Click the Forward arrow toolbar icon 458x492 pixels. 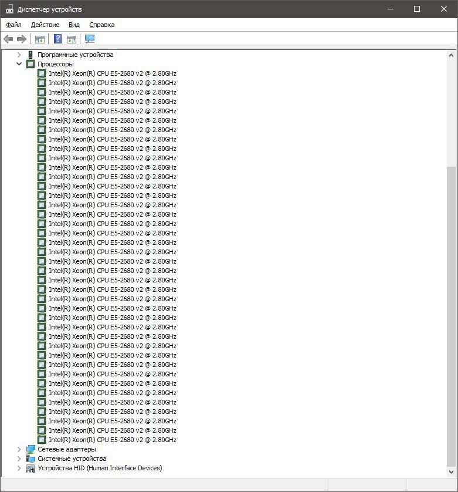[21, 39]
